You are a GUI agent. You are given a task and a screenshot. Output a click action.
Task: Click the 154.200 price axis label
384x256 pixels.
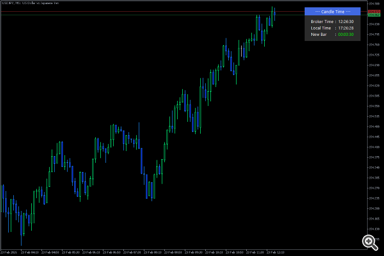pyautogui.click(x=374, y=208)
